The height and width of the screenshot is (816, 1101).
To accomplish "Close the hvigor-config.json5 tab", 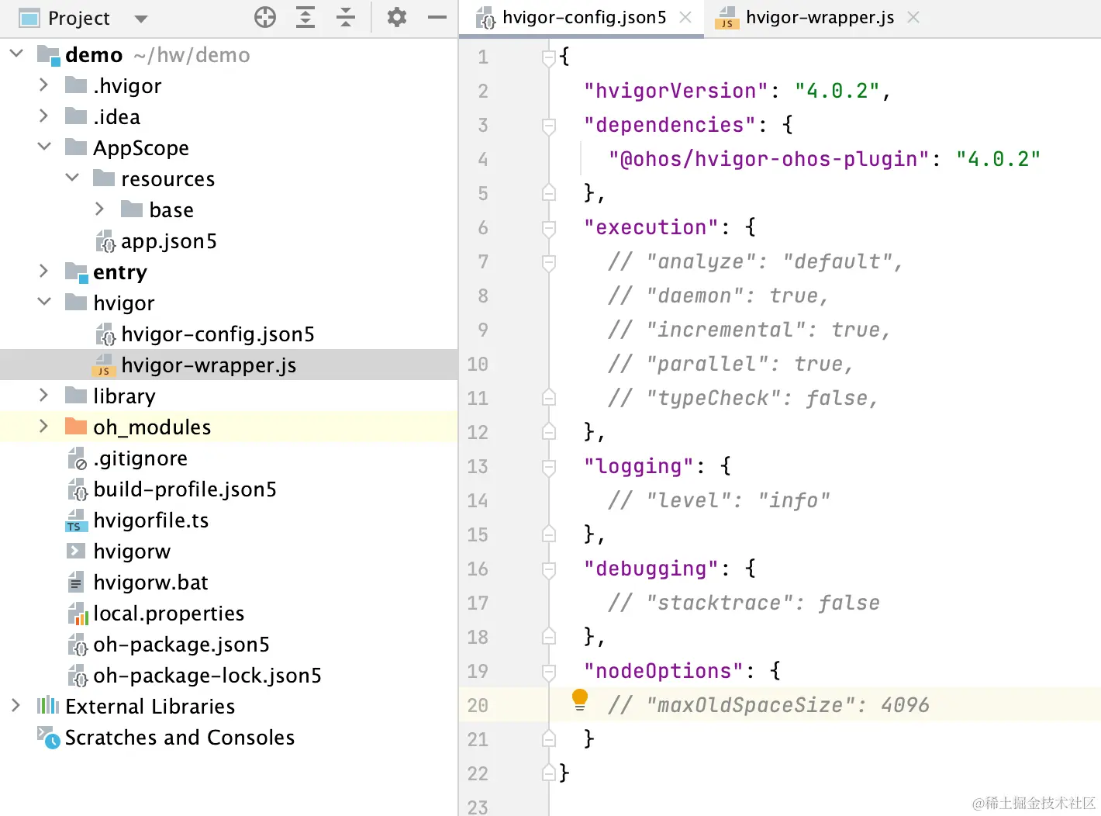I will tap(685, 17).
